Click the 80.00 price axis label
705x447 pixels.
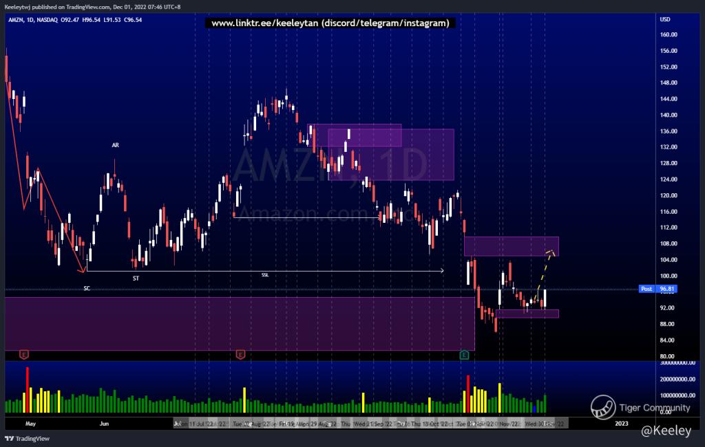click(x=667, y=356)
